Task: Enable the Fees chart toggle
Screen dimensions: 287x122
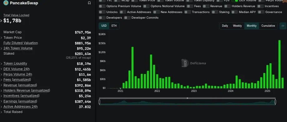Action: pos(190,6)
